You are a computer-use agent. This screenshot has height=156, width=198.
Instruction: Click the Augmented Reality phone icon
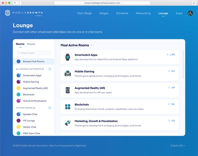68,90
